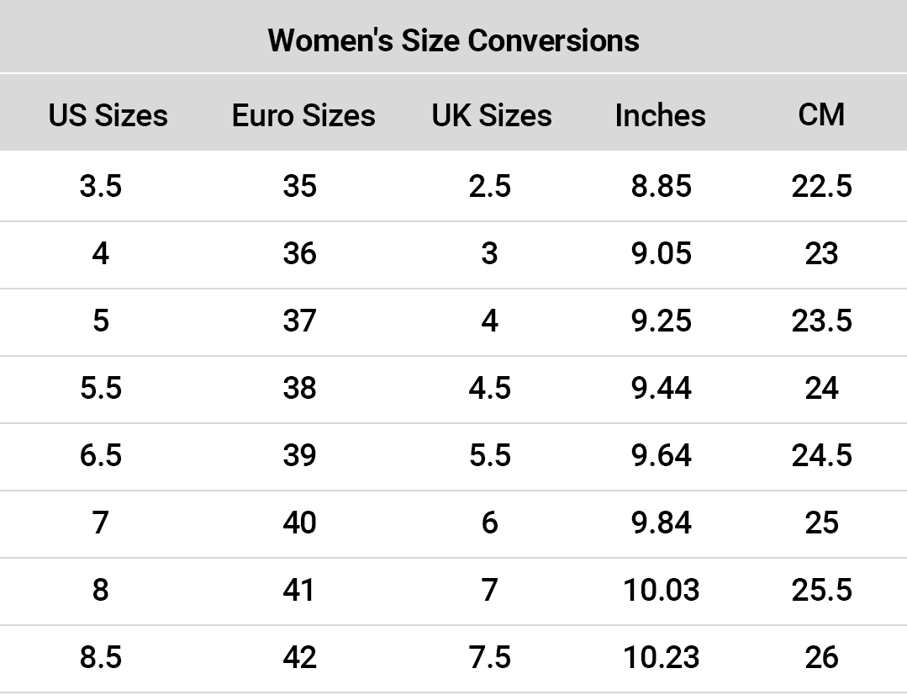Click the UK Sizes column header

pos(492,115)
